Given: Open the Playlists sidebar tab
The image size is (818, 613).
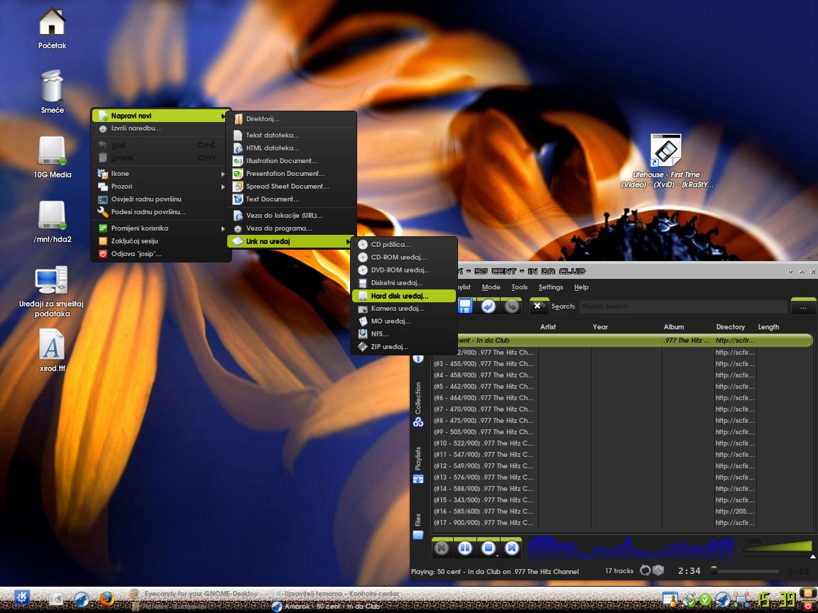Looking at the screenshot, I should point(418,465).
